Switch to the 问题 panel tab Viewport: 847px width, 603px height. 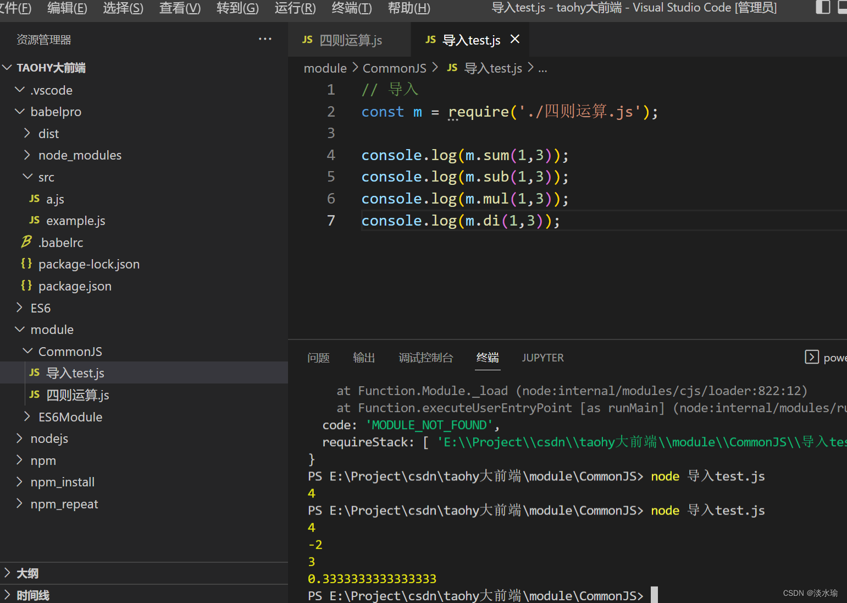click(318, 358)
